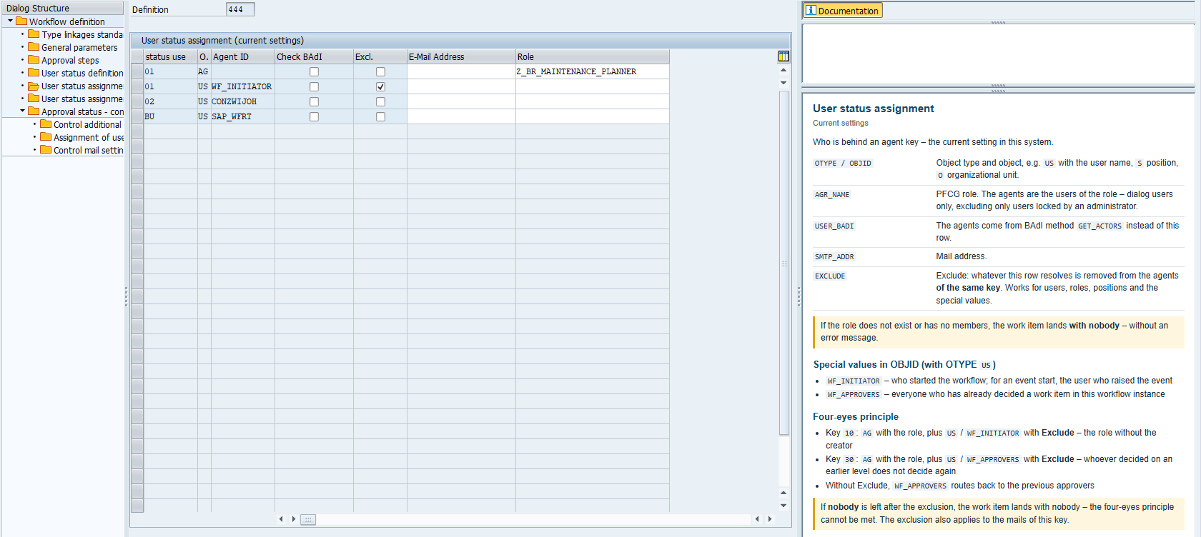
Task: Click the SMTP_ADDR code label
Action: coord(834,256)
